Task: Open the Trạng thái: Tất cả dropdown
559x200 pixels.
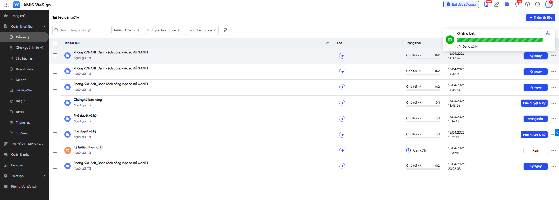Action: [201, 30]
